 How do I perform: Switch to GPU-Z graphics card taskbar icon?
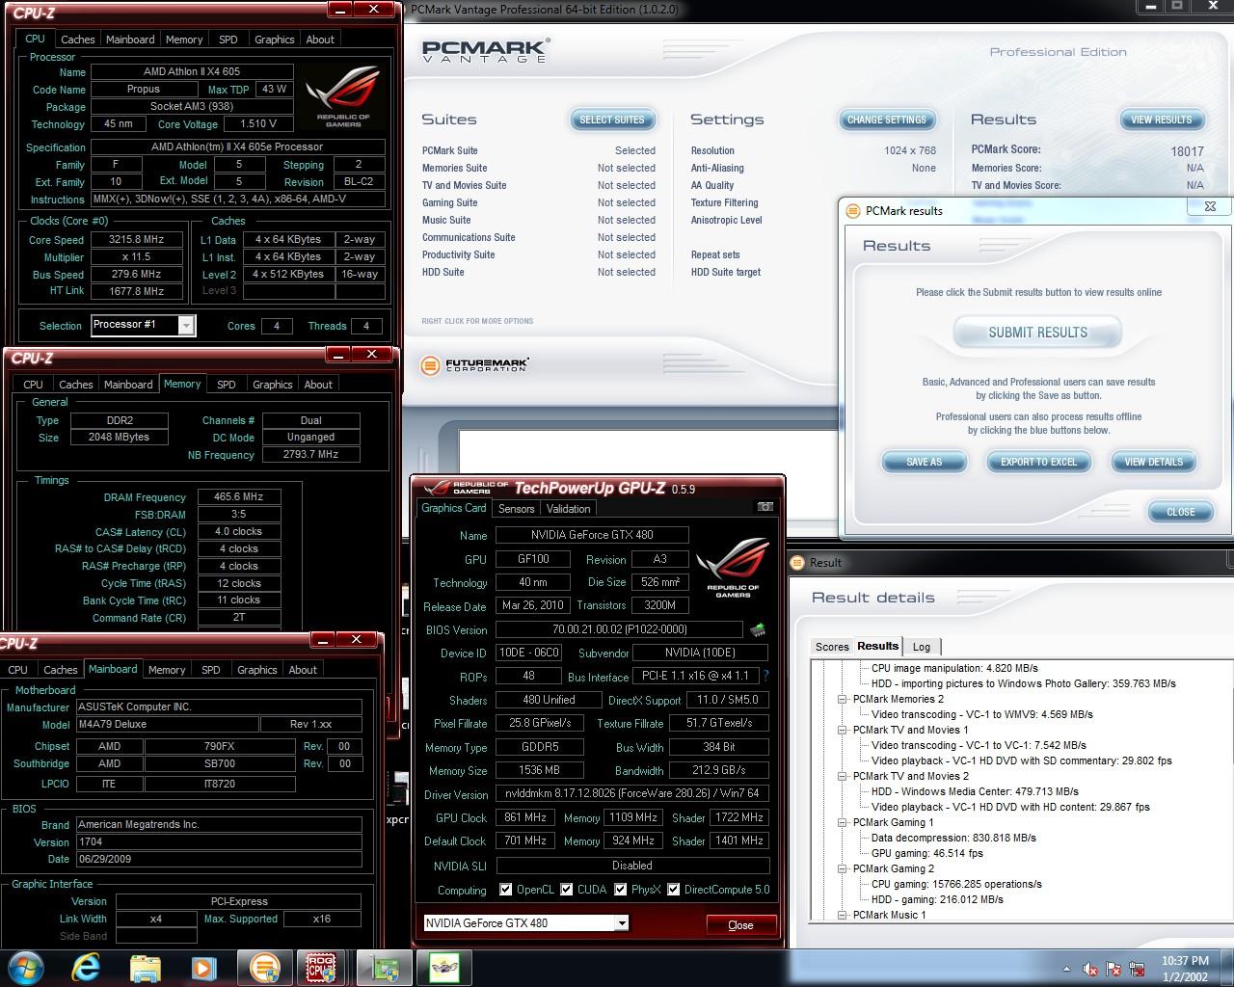tap(384, 967)
